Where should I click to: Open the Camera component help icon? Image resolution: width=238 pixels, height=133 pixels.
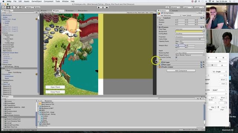pos(202,27)
